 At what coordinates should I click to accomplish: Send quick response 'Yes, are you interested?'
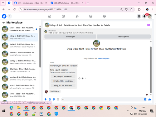[x=63, y=76]
